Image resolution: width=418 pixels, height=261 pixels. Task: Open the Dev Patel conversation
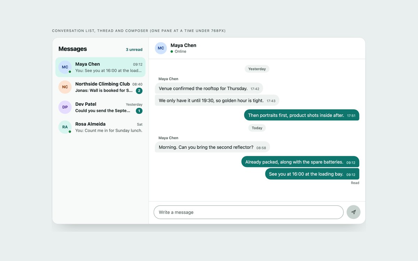click(100, 107)
